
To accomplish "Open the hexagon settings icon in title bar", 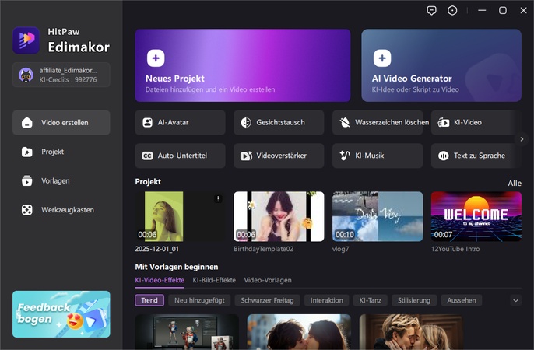I will 453,11.
